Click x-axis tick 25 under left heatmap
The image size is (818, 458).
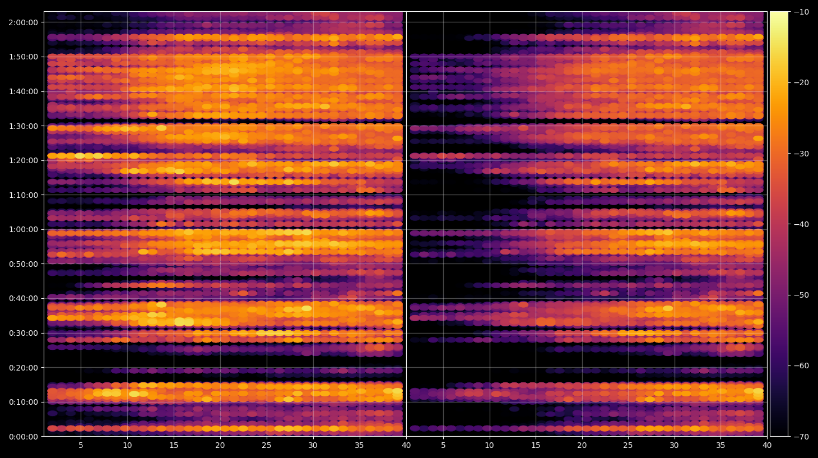267,446
